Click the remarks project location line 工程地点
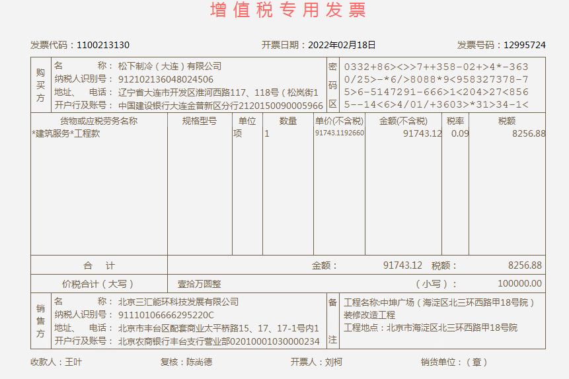This screenshot has height=379, width=569. [x=430, y=327]
